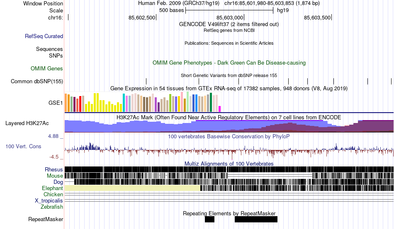Click the red bar in the GTEx expression chart

point(80,104)
